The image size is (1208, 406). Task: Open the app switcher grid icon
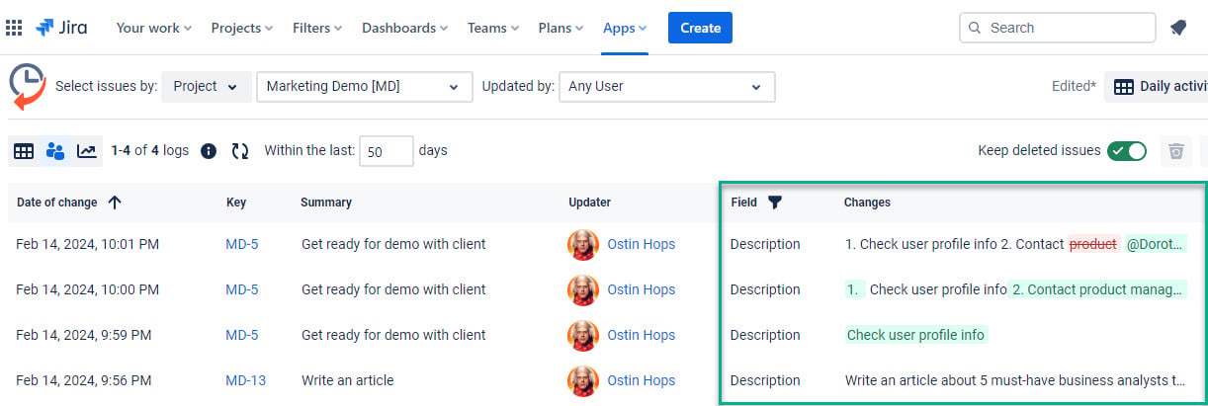(x=14, y=28)
